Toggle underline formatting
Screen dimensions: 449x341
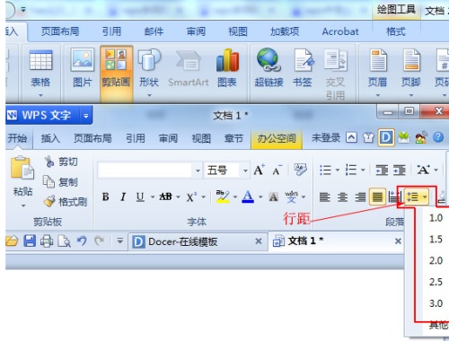[140, 197]
